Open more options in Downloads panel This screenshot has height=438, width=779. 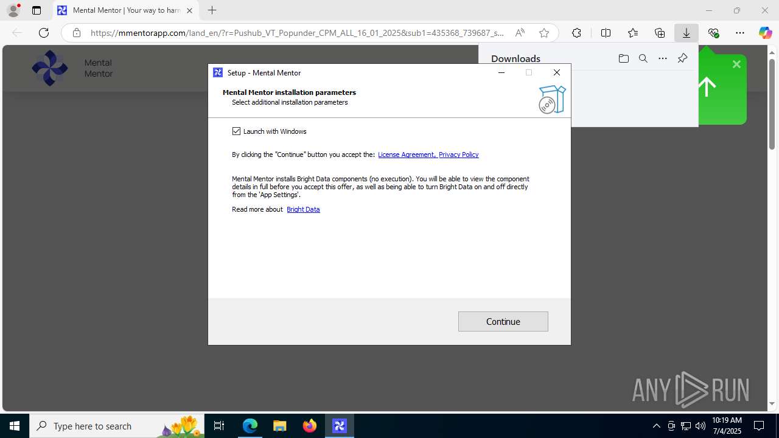663,58
